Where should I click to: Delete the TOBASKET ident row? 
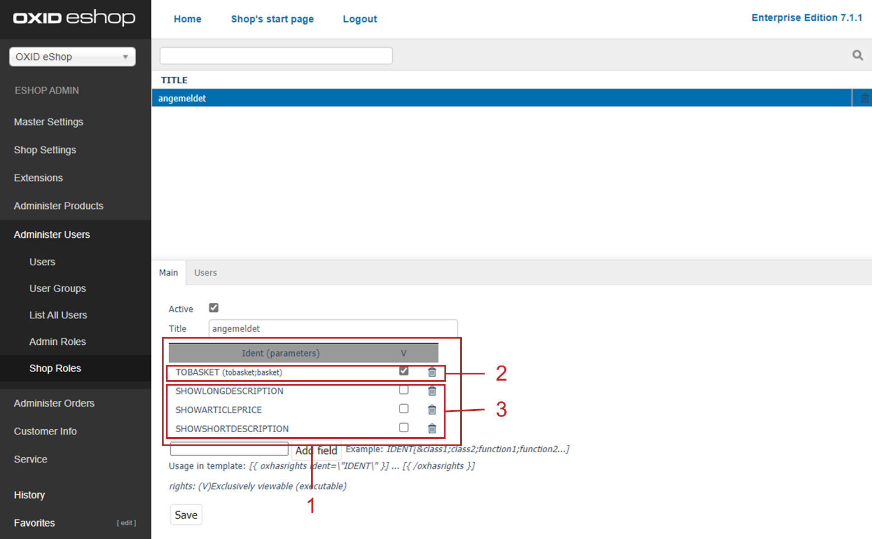[x=432, y=372]
